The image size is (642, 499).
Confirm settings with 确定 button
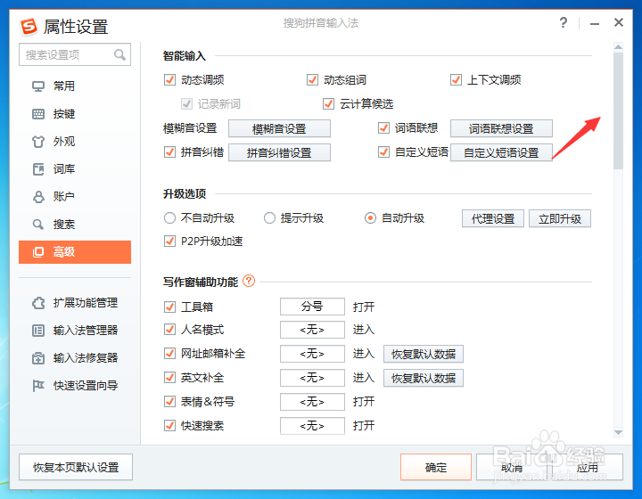click(x=436, y=467)
